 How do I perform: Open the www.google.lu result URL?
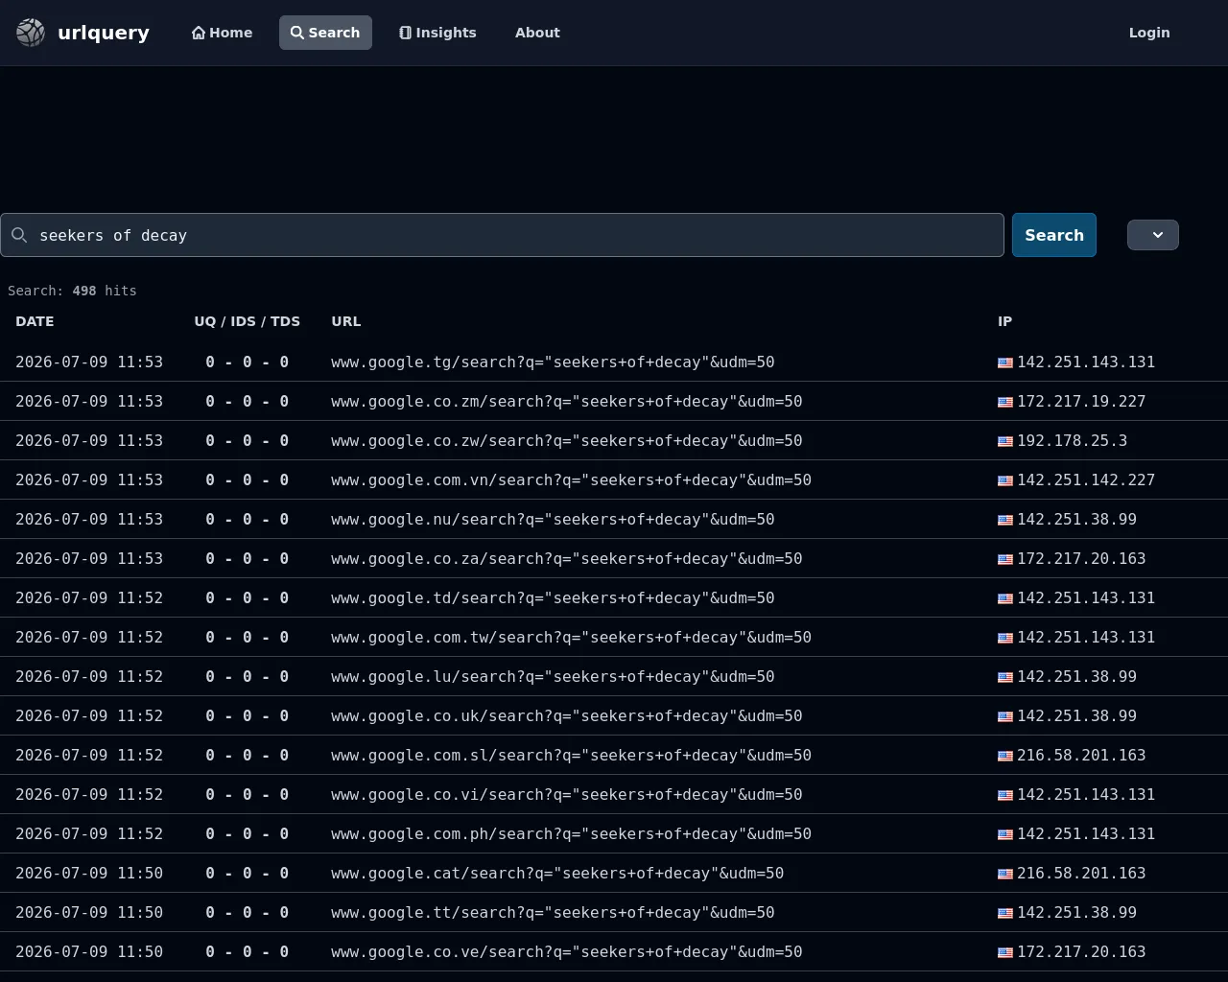click(x=553, y=677)
